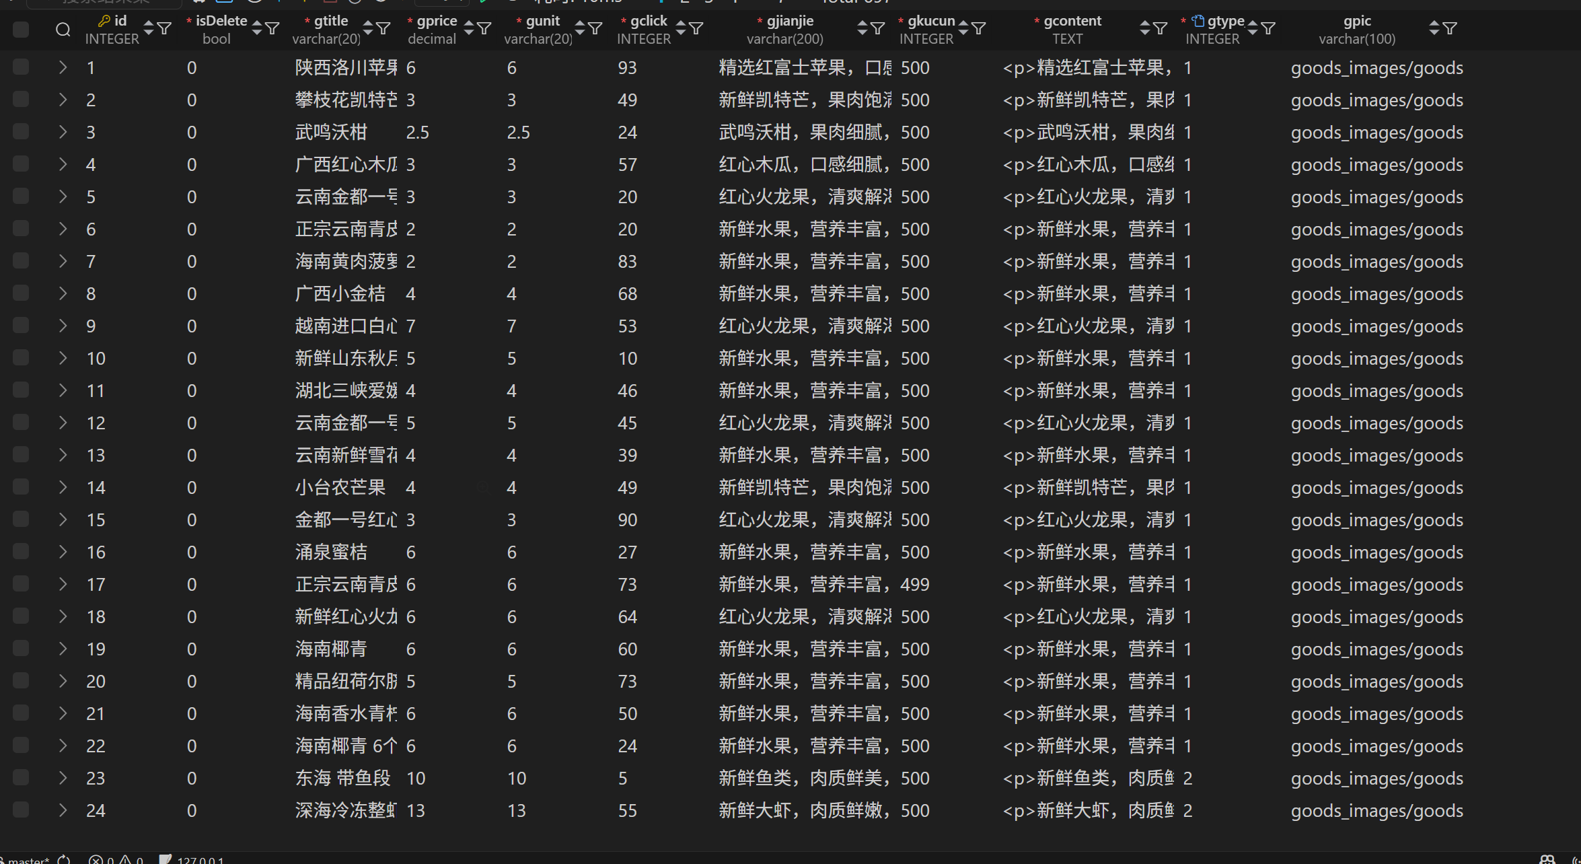Sort the gkucun column arrows
1581x864 pixels.
click(x=963, y=28)
